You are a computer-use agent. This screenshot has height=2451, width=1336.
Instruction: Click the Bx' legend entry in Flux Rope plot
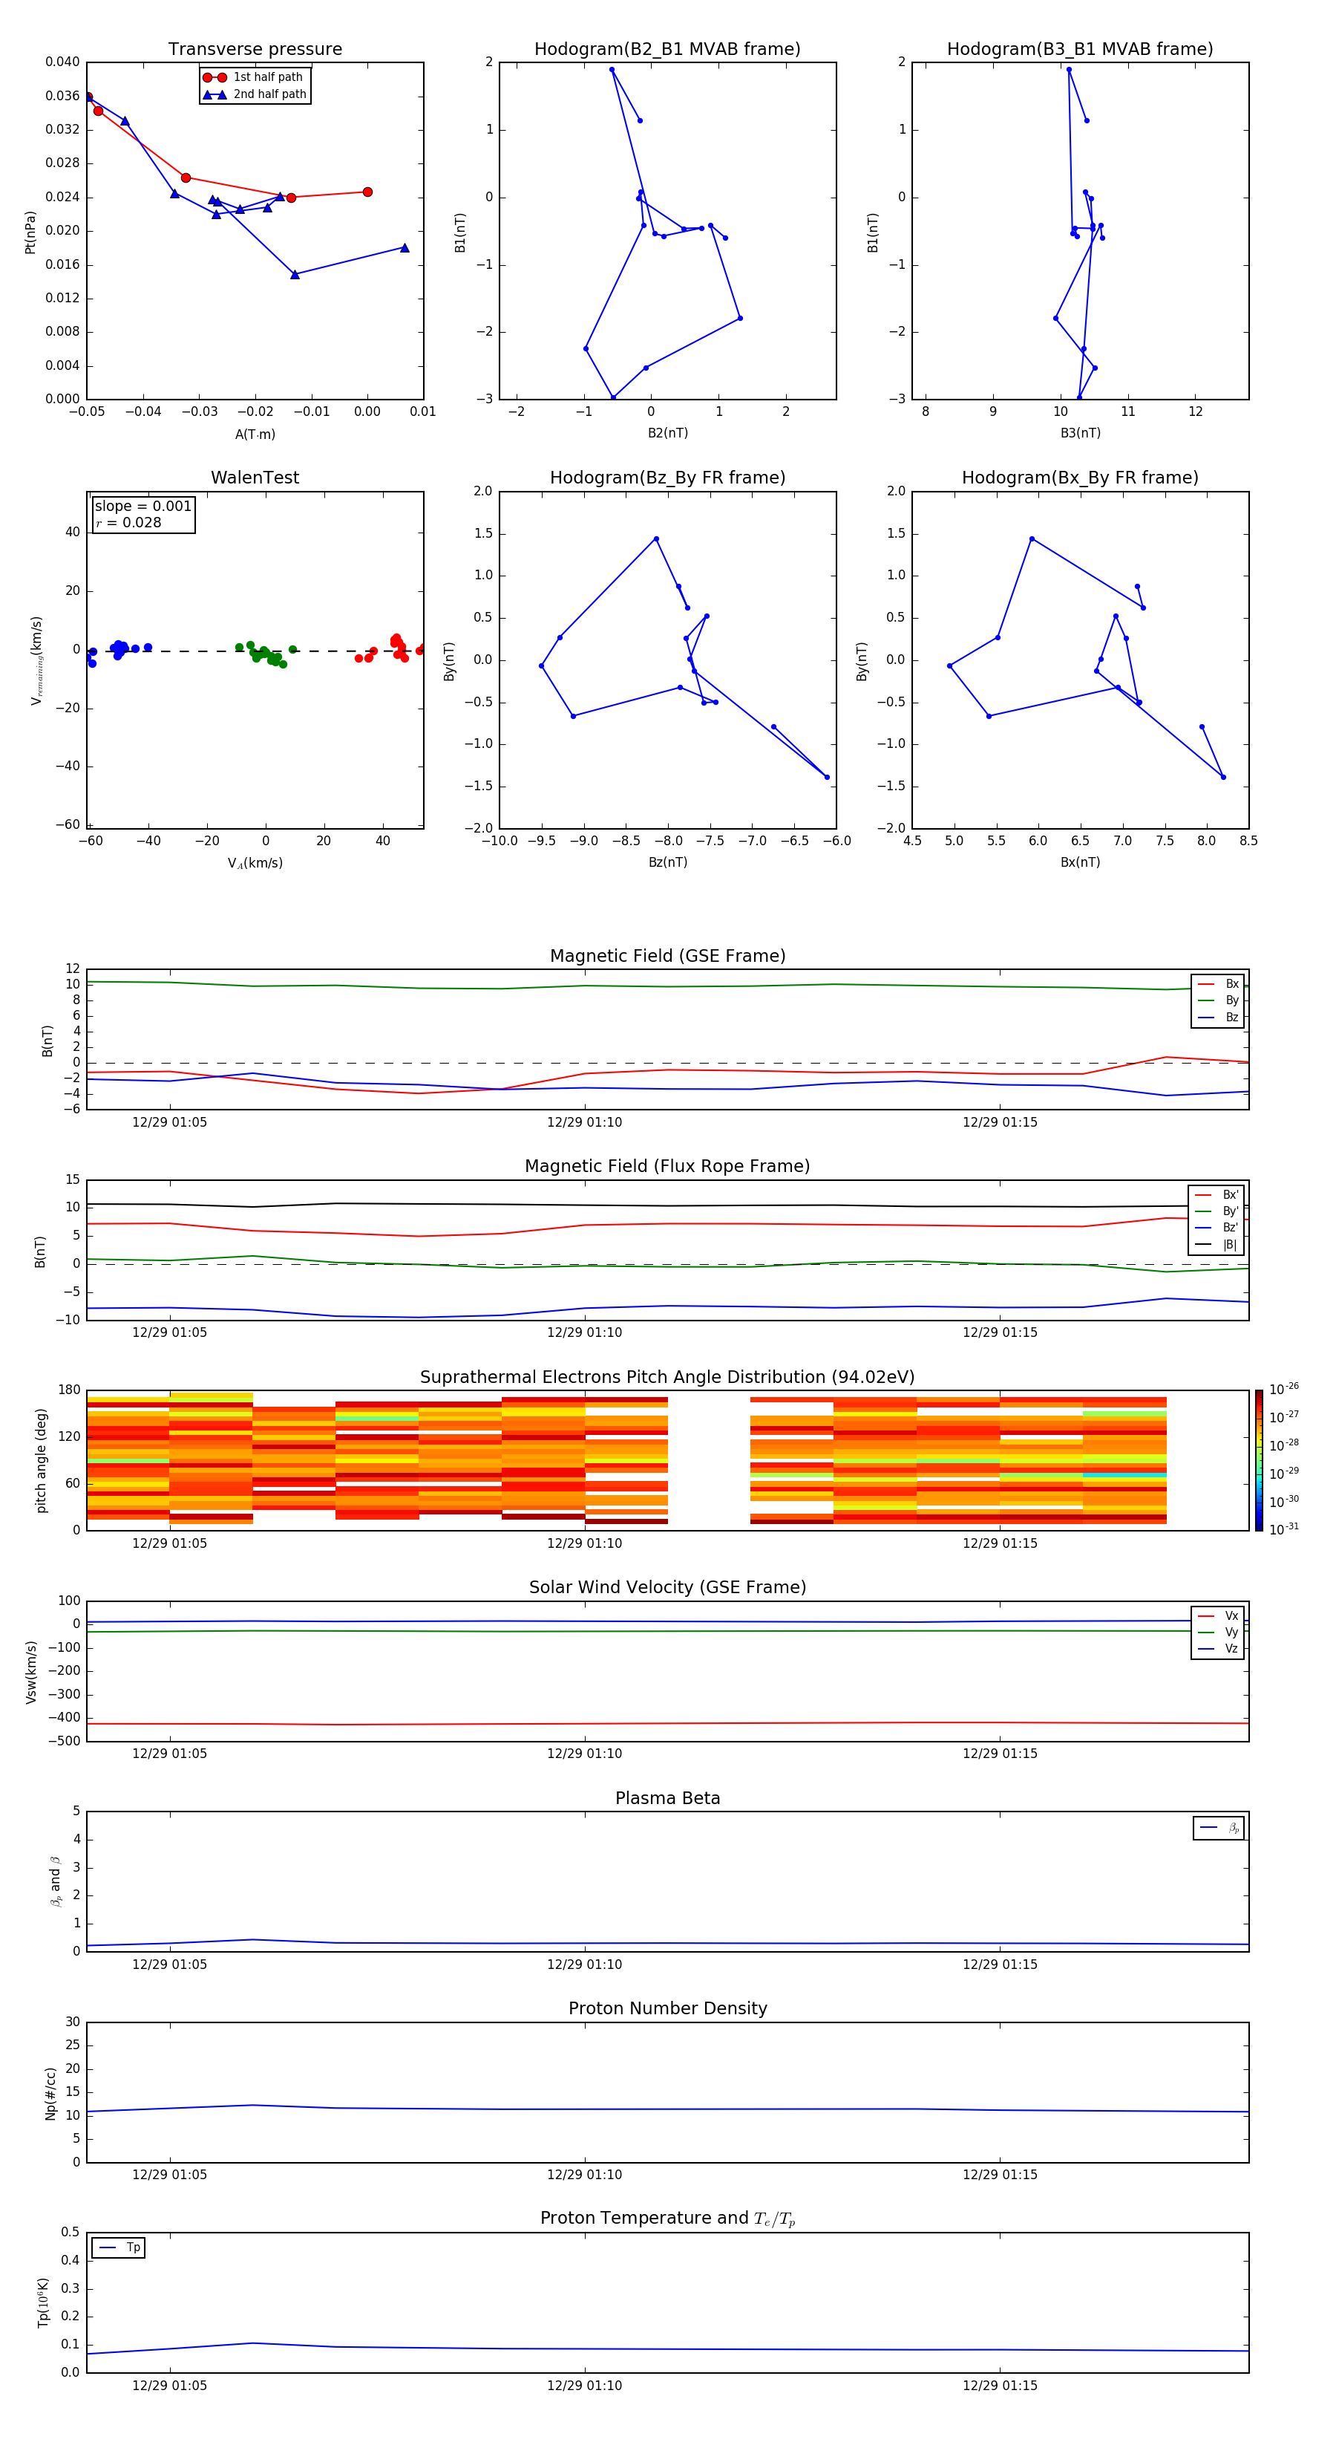tap(1217, 1195)
